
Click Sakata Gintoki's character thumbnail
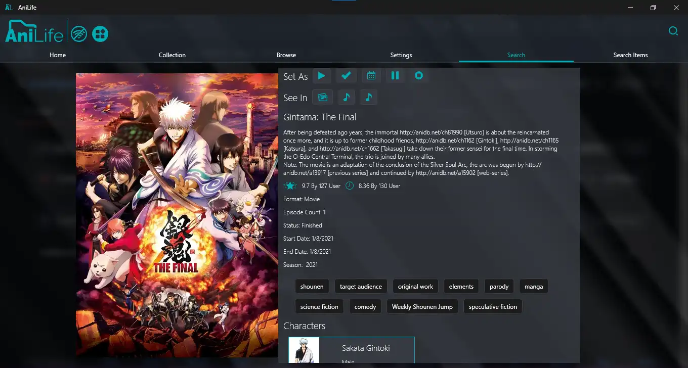(304, 350)
